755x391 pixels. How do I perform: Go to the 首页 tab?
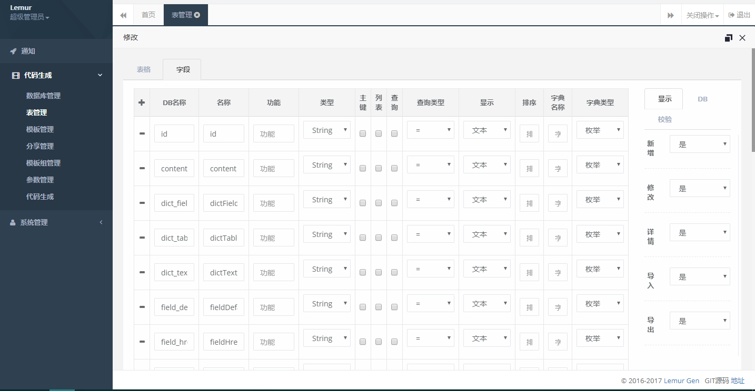pos(148,15)
